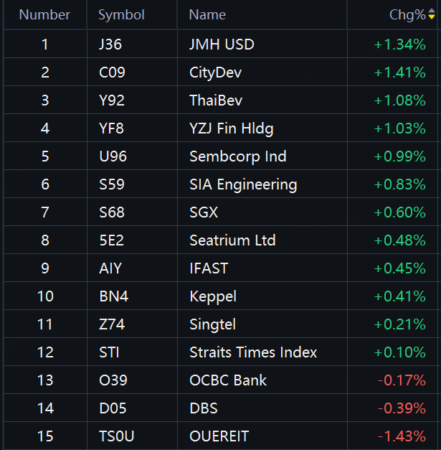Click the Symbol column header
This screenshot has height=450, width=441.
pos(121,14)
